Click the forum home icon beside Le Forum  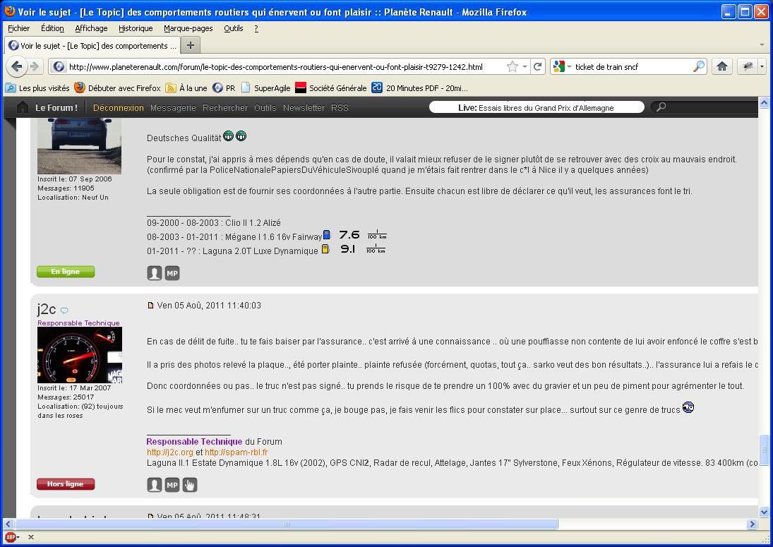(23, 107)
